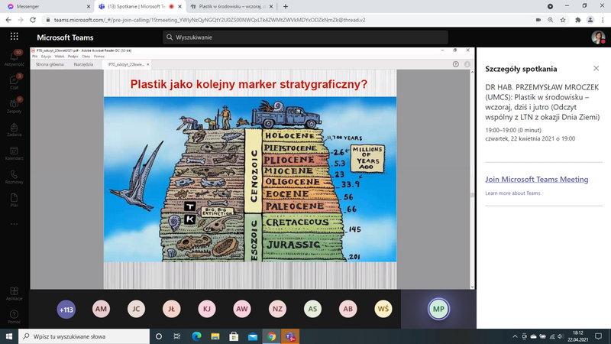Open Kalendarz in Teams sidebar

[x=14, y=153]
